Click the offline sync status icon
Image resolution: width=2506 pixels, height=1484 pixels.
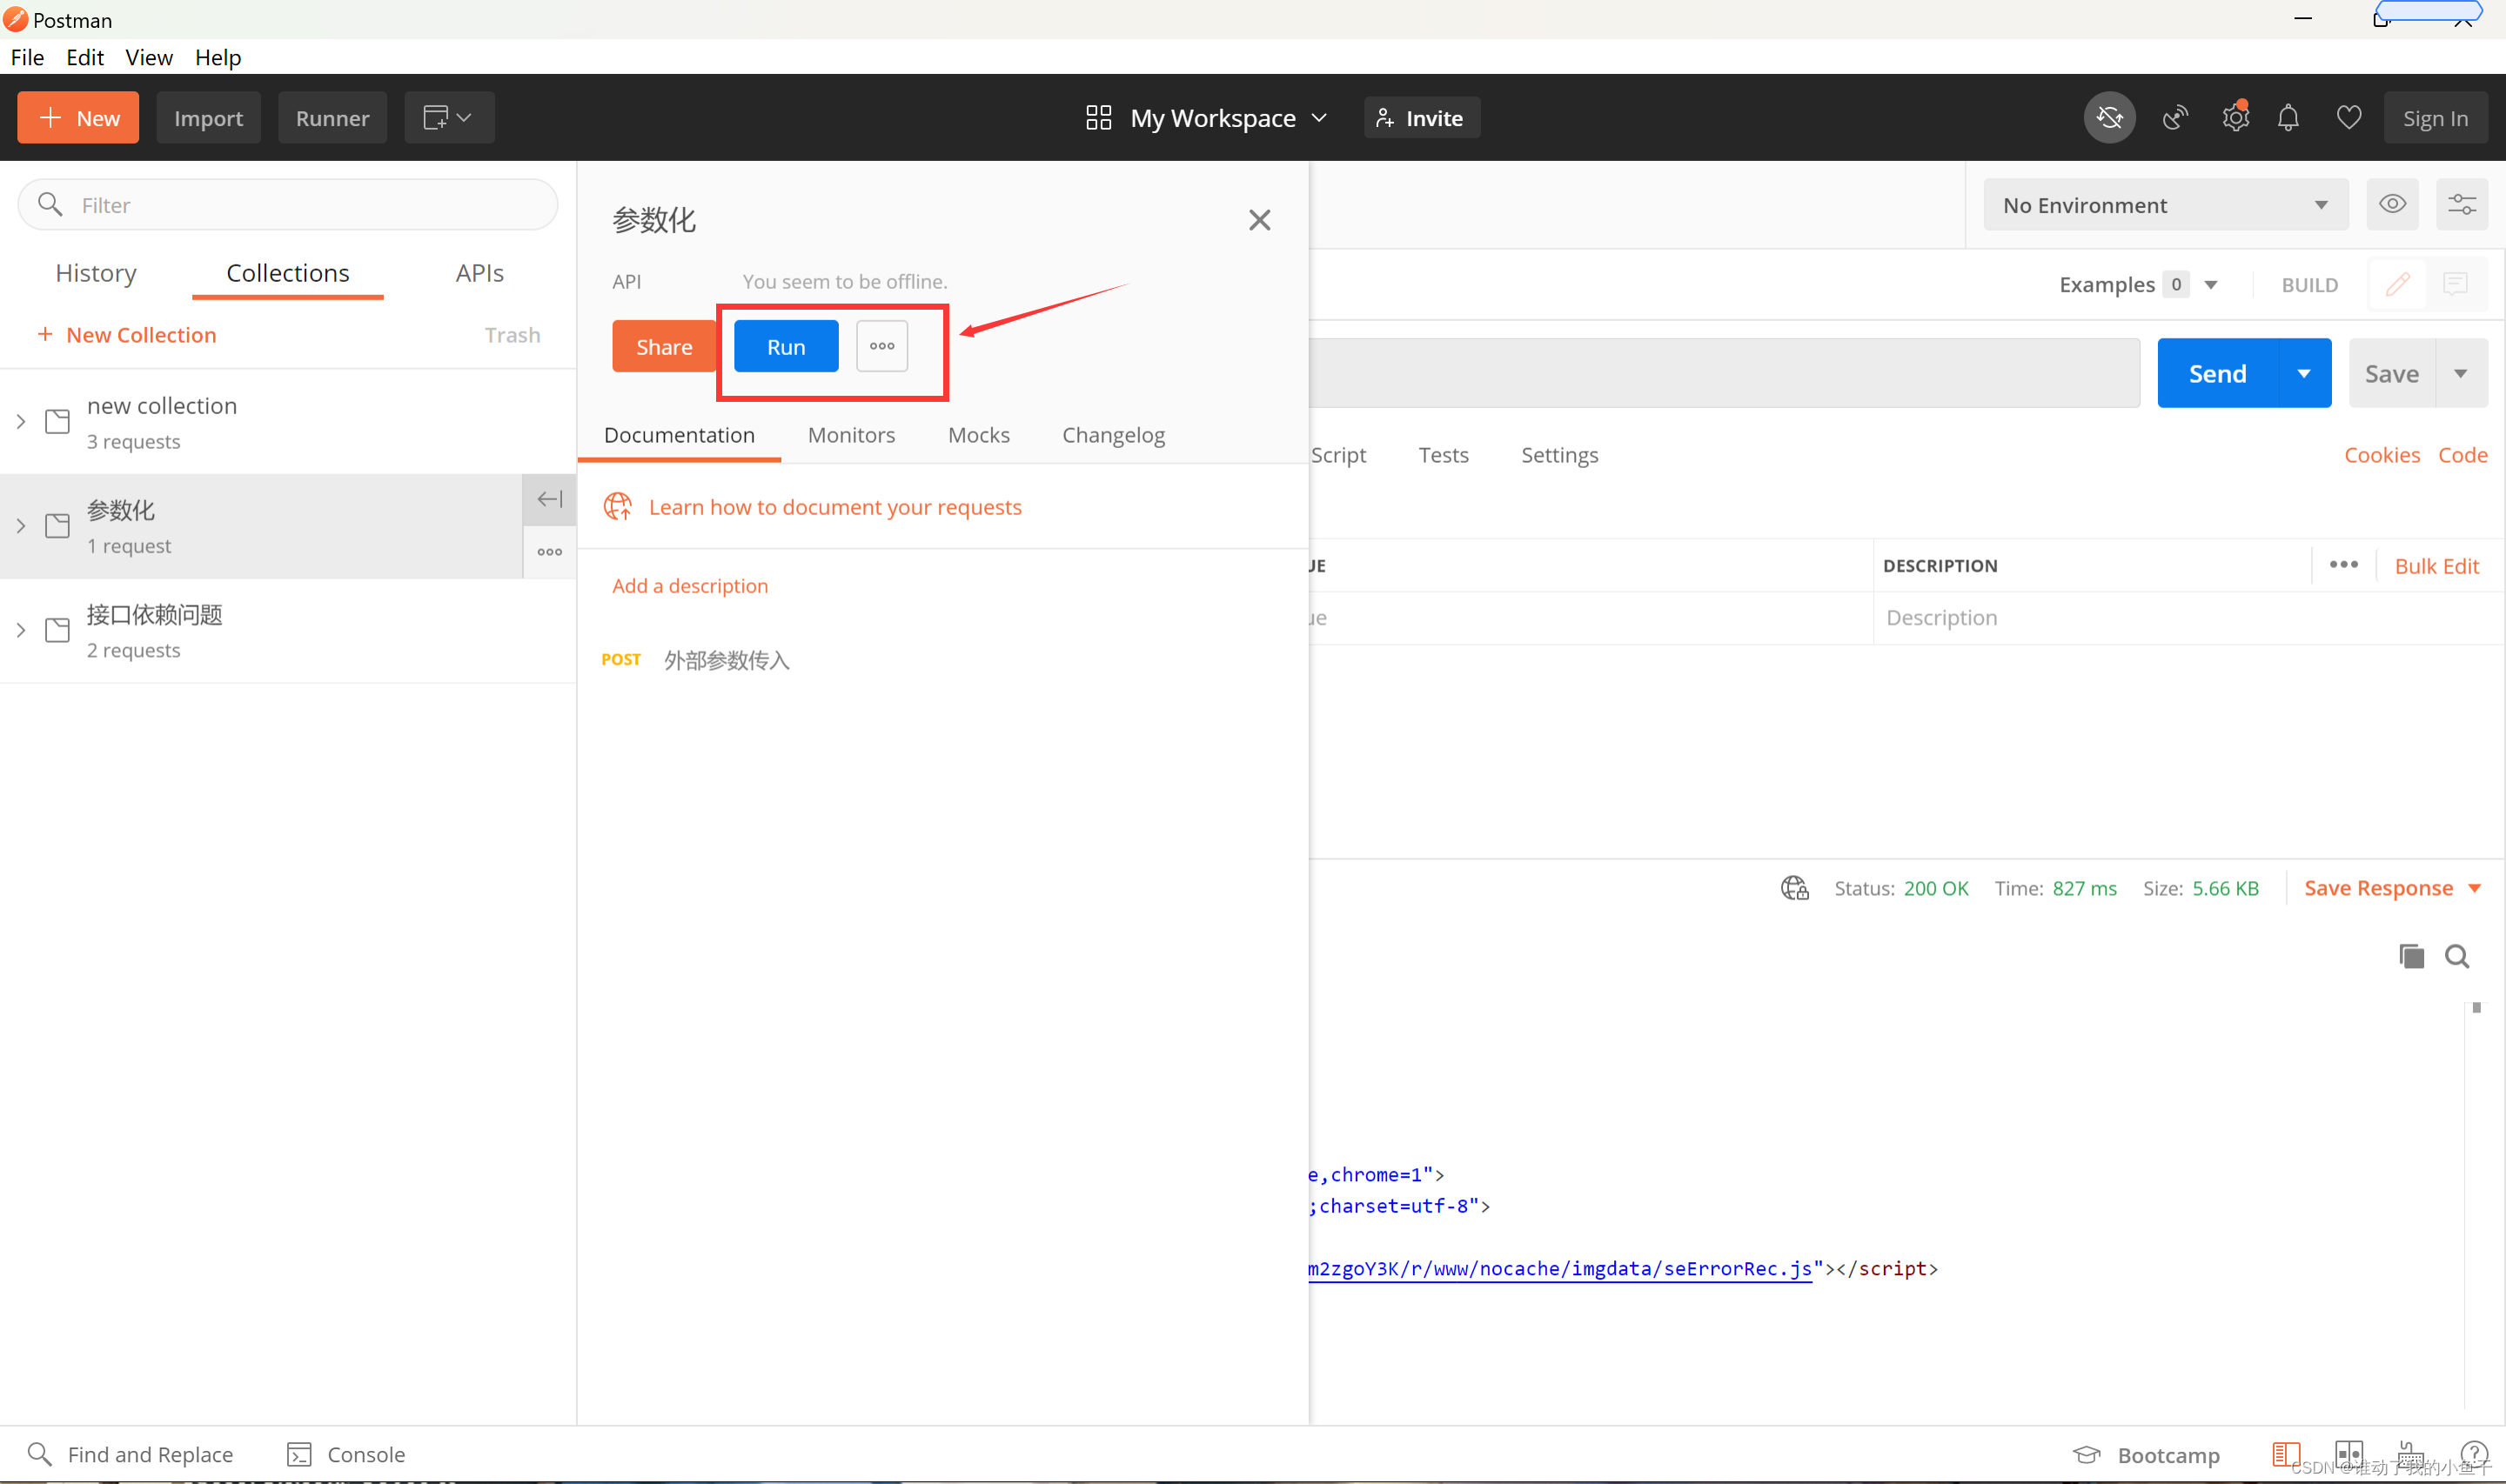[x=2109, y=118]
